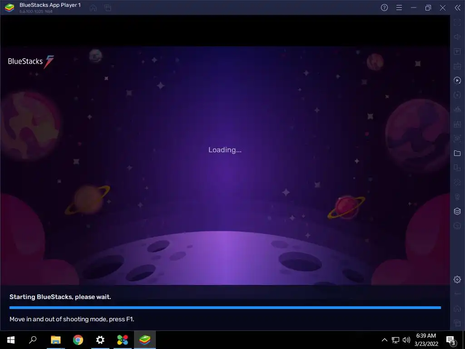Open Windows Settings gear in the taskbar
465x349 pixels.
[x=100, y=340]
